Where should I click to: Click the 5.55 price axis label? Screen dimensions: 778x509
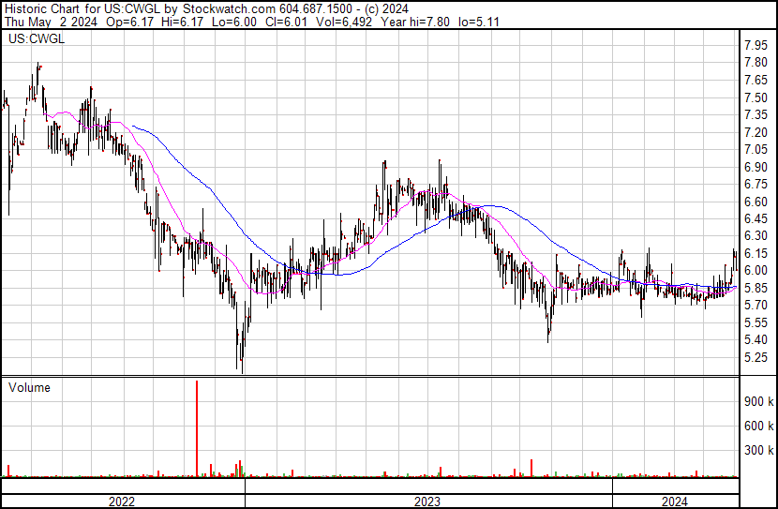click(x=756, y=323)
